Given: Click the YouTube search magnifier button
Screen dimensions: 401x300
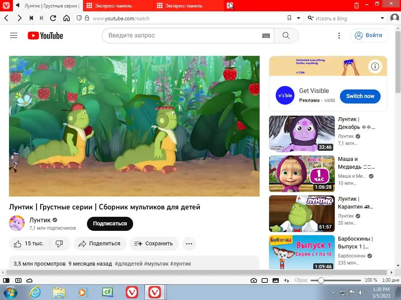Looking at the screenshot, I should (286, 36).
